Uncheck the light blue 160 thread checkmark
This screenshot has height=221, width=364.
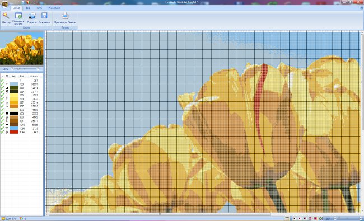[2, 84]
